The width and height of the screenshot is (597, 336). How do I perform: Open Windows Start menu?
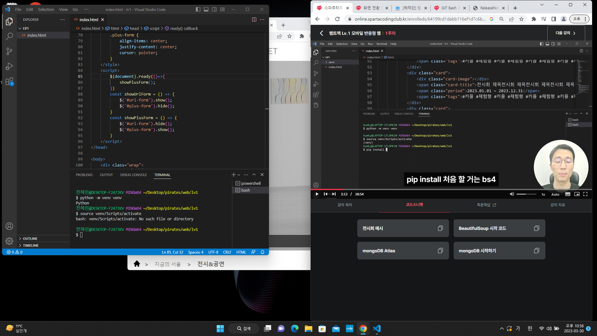220,329
